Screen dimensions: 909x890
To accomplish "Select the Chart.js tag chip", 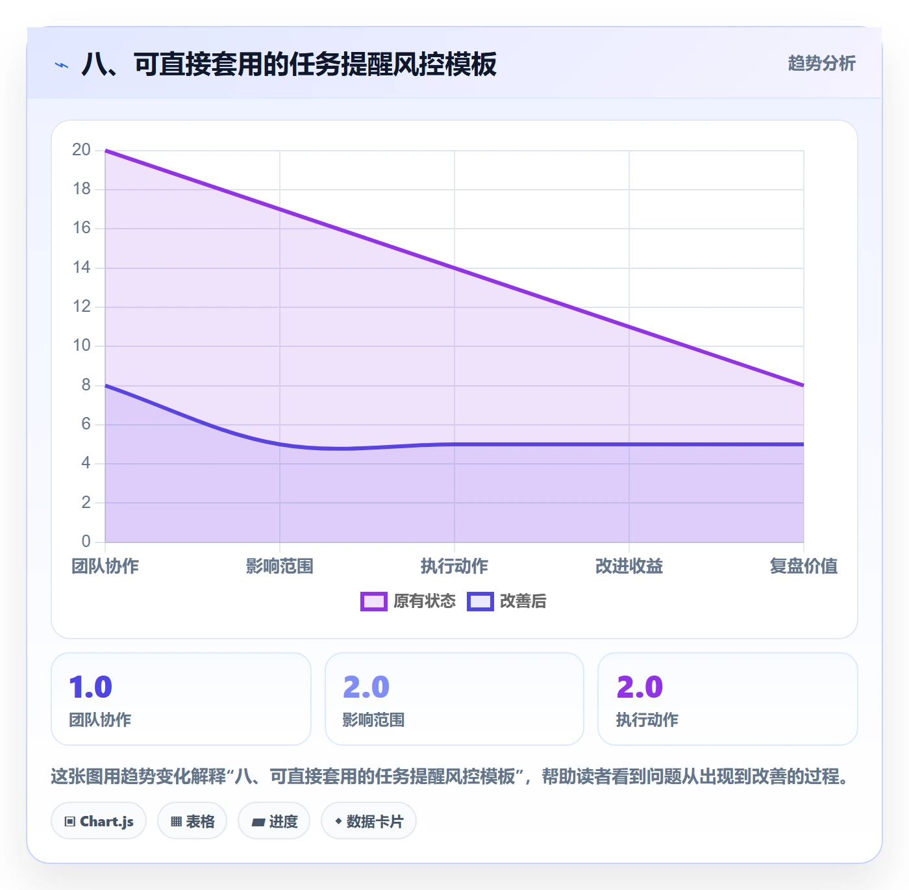I will point(99,821).
